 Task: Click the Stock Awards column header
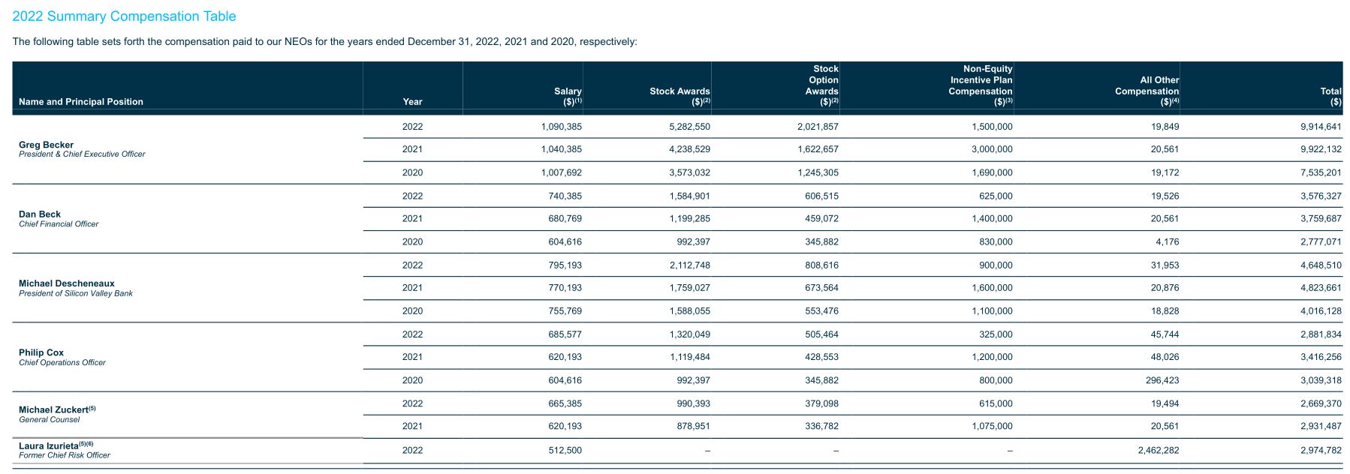(x=680, y=96)
